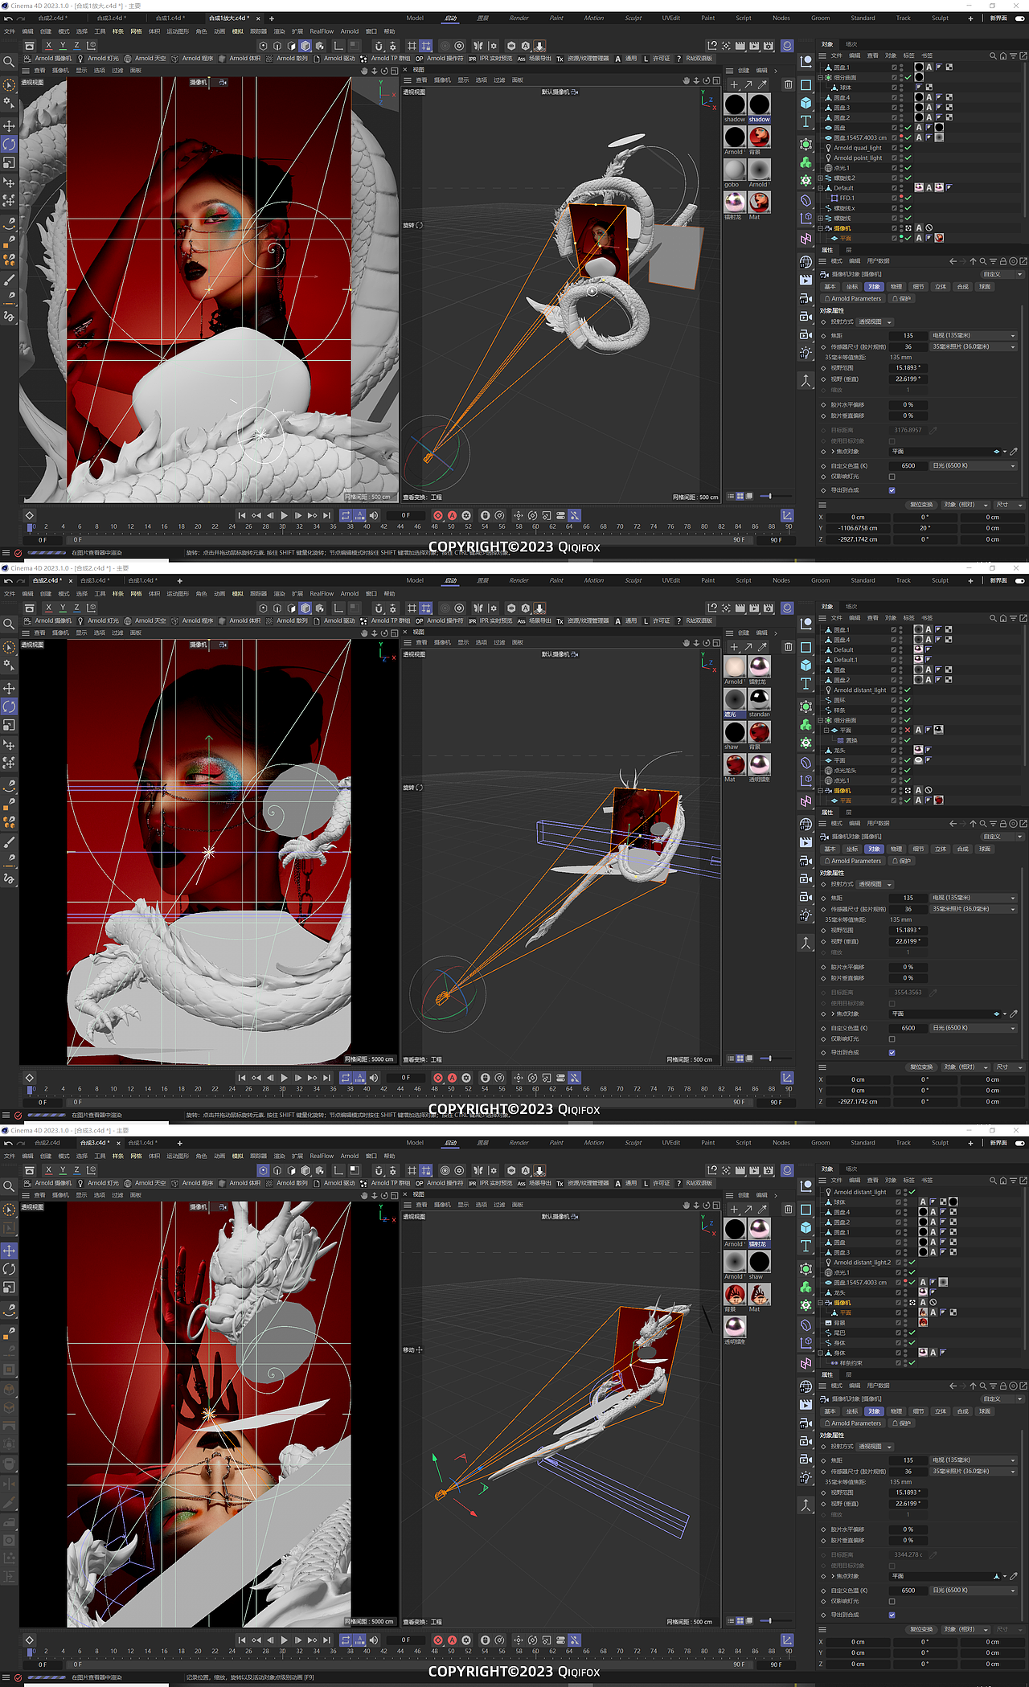Viewport: 1029px width, 1687px height.
Task: Click 保护 button in middle window attributes
Action: coord(900,861)
